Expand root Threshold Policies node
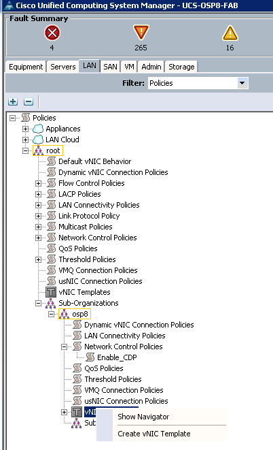This screenshot has height=450, width=273. click(x=38, y=260)
